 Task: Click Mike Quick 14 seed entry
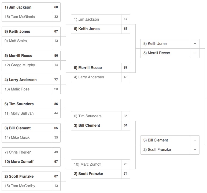click(31, 138)
